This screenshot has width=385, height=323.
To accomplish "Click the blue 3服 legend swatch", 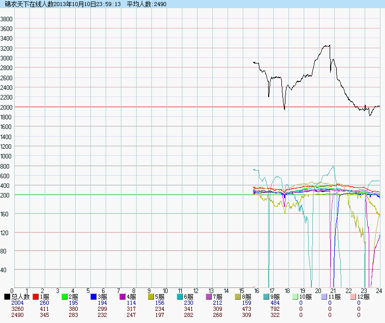I will click(94, 297).
